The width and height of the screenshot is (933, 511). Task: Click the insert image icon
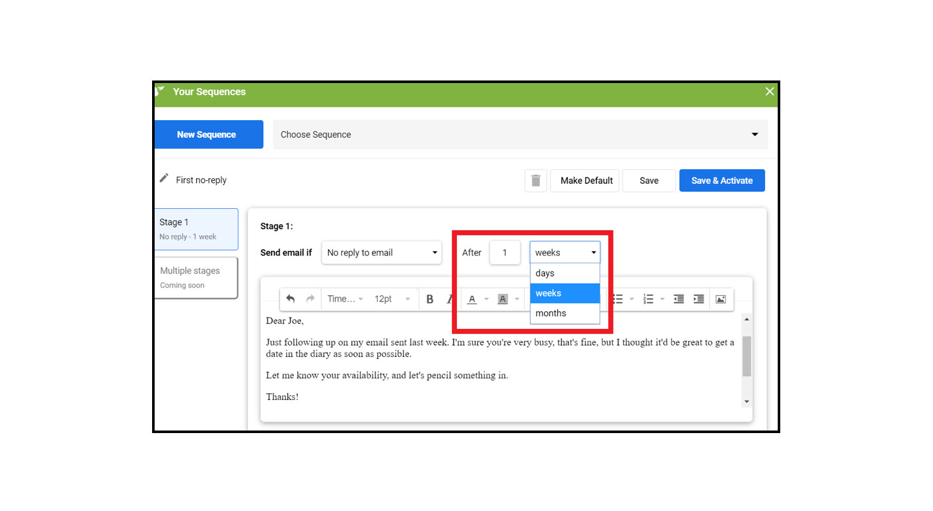(x=721, y=299)
